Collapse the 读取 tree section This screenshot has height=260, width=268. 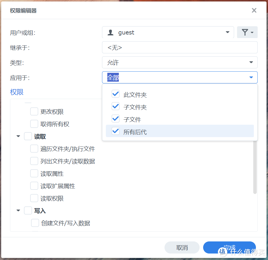tap(18, 136)
